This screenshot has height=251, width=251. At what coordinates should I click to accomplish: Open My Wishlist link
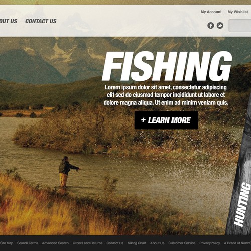238,12
